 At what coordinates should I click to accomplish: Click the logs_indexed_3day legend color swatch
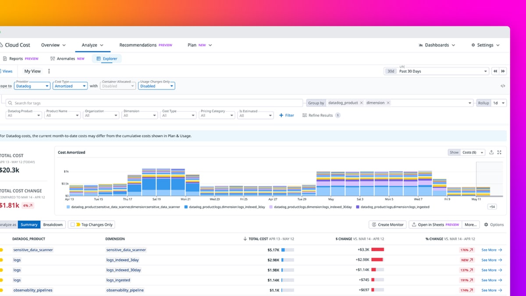point(186,207)
